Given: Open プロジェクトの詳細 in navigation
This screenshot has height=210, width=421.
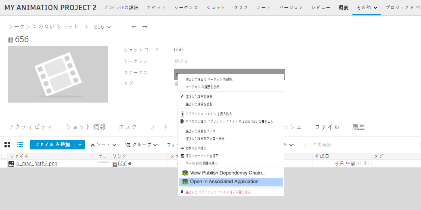Looking at the screenshot, I should click(121, 8).
